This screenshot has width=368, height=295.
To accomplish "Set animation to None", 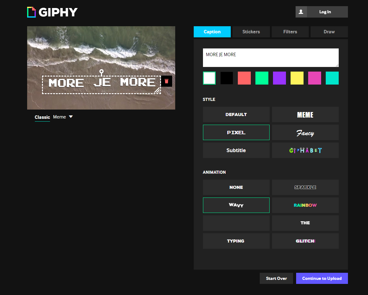I will 236,187.
